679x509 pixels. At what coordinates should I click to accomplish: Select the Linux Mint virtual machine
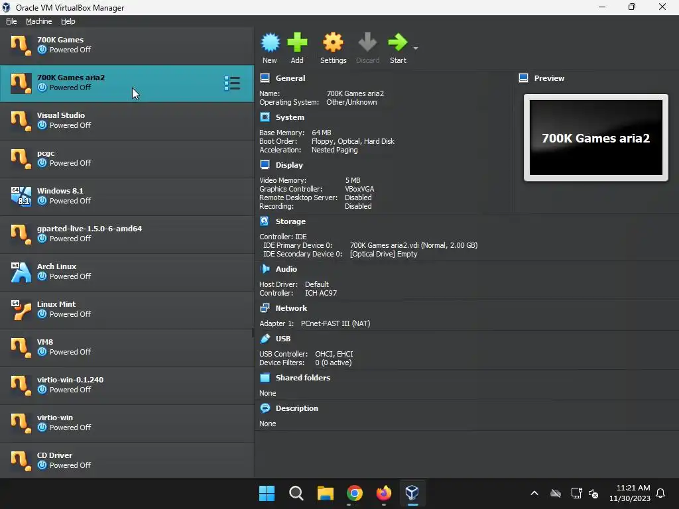[127, 310]
